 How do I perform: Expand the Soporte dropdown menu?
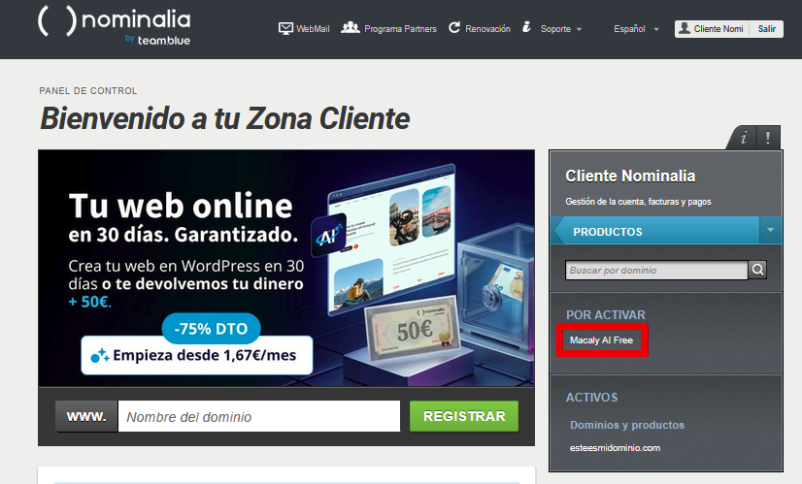click(561, 29)
